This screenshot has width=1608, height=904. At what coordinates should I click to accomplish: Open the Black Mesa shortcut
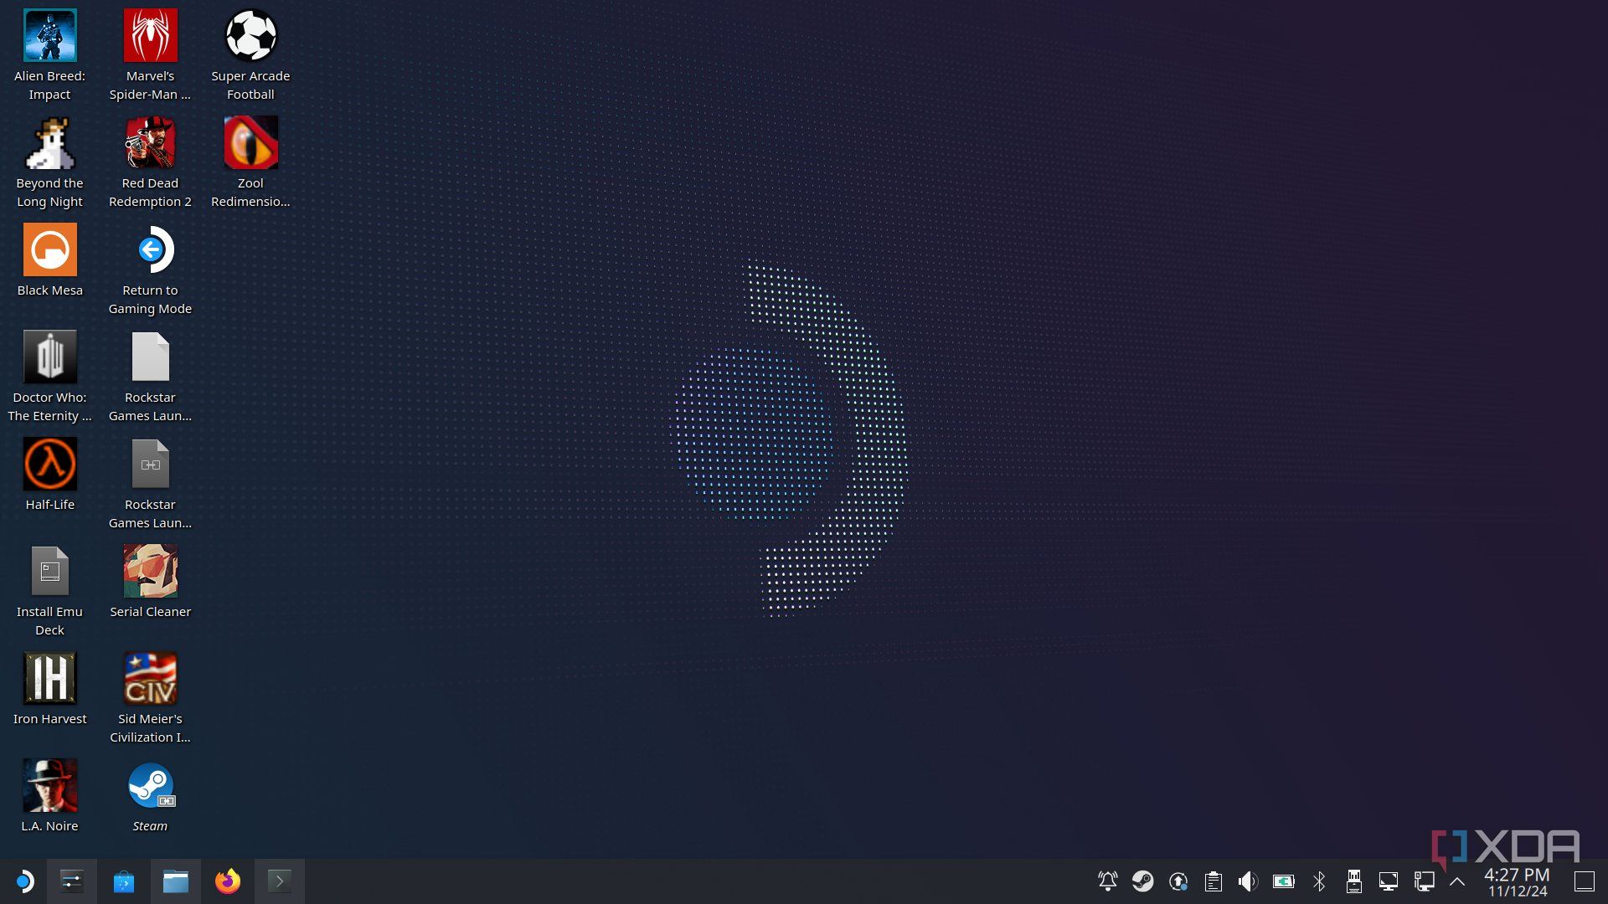[x=49, y=260]
